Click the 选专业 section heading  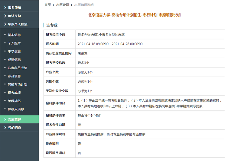52,25
